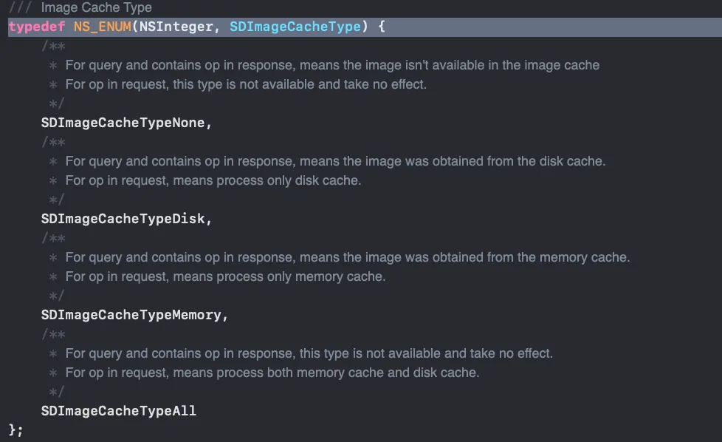Click comment 'this type is not available and take no effect' for request

pos(246,84)
